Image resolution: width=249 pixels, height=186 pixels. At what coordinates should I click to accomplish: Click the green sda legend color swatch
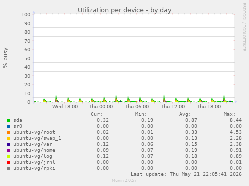pos(9,120)
